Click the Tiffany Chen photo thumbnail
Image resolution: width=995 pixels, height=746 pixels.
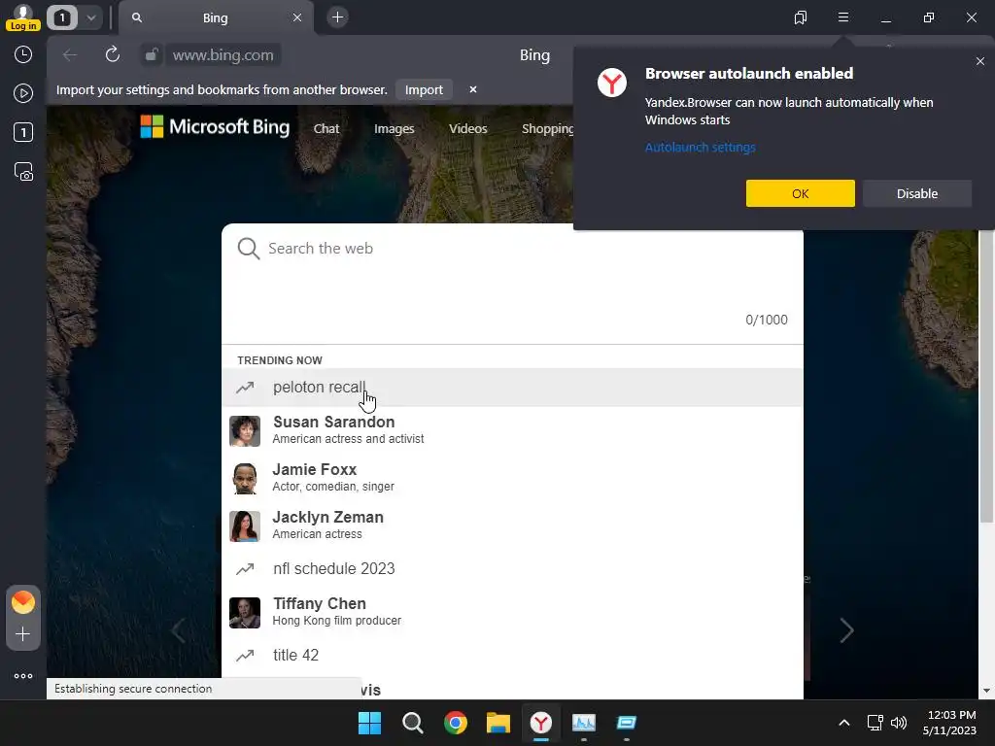click(245, 613)
